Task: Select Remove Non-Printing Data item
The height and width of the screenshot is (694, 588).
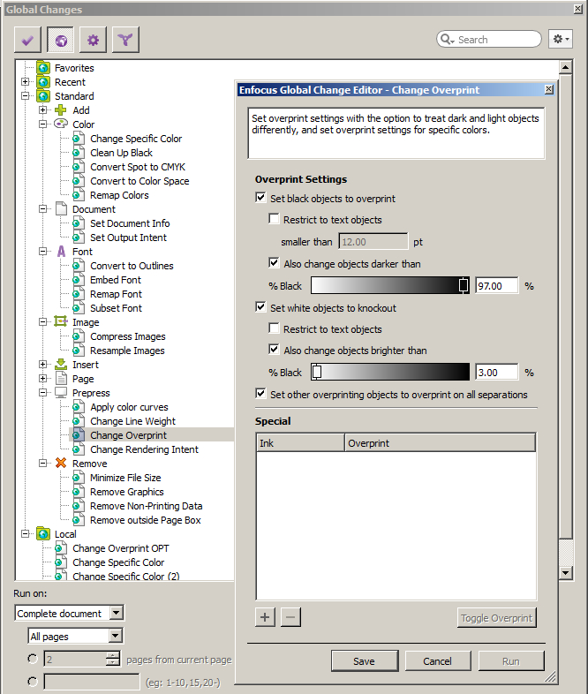Action: [x=147, y=506]
